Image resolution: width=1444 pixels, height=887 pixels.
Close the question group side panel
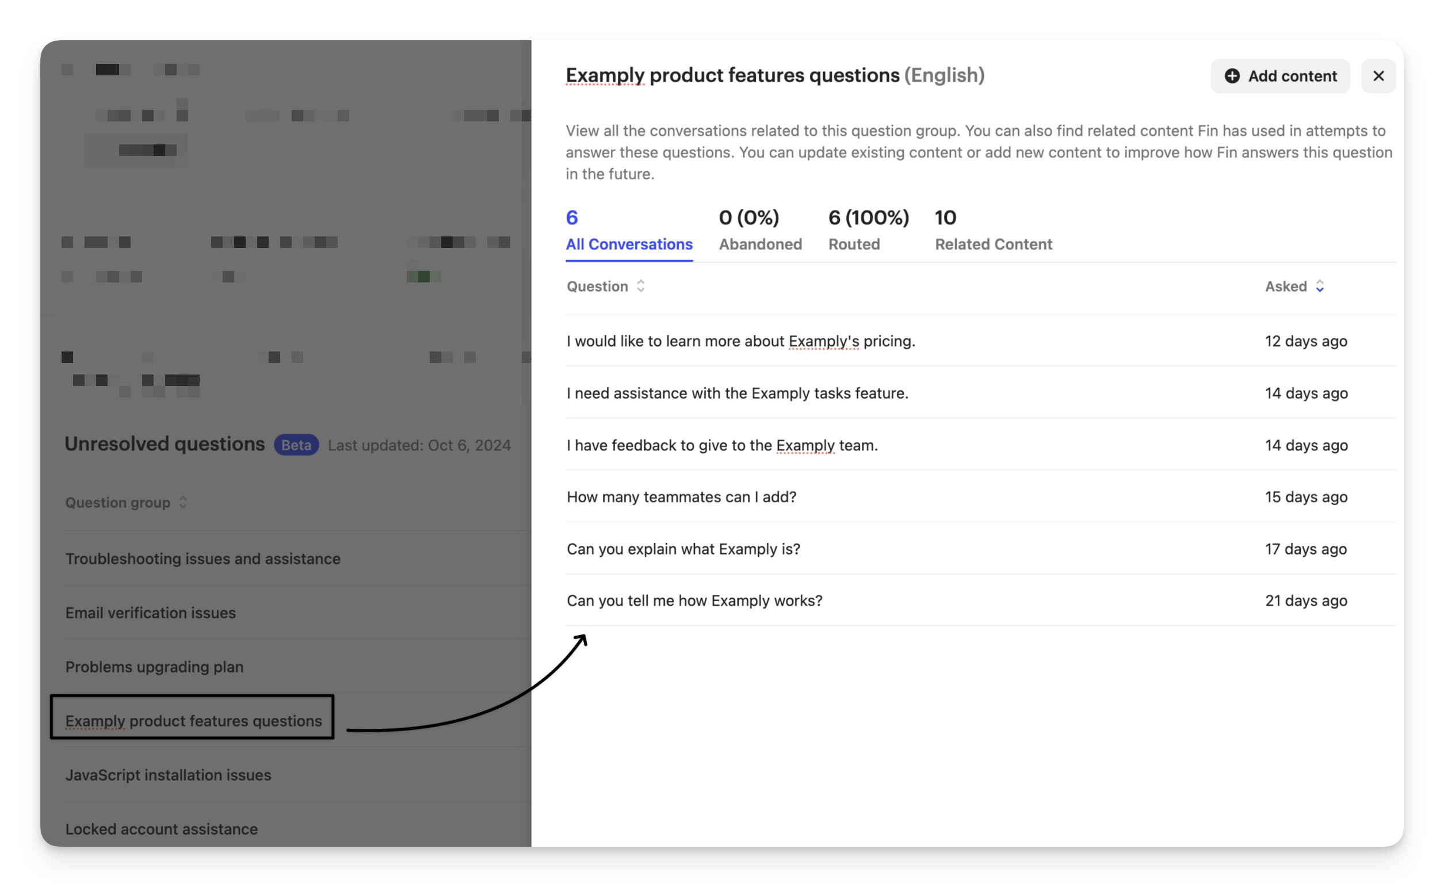1378,77
